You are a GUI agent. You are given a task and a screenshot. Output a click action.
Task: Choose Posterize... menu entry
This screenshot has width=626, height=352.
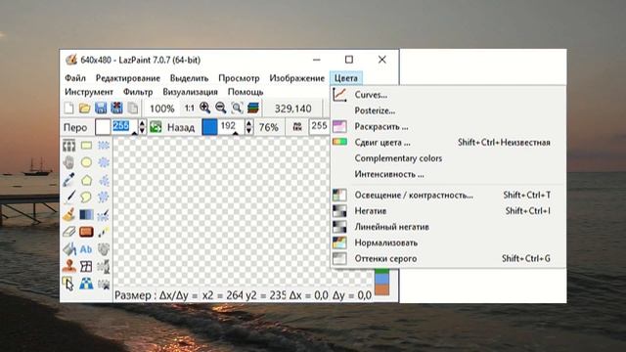pyautogui.click(x=448, y=110)
